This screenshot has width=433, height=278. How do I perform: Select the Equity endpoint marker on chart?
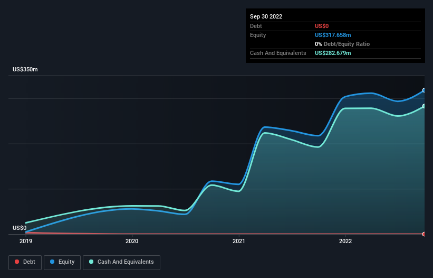(424, 90)
